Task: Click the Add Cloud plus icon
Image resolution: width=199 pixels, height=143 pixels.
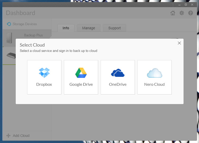Action: coord(8,136)
